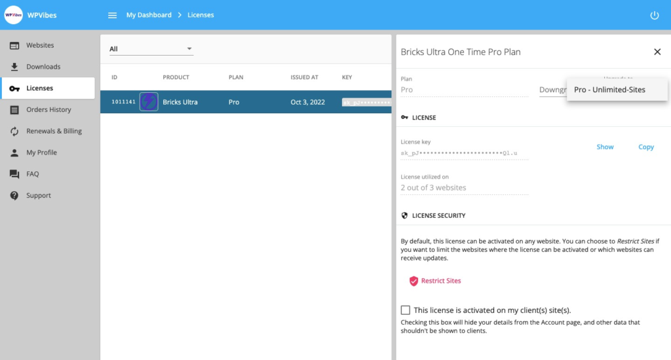Click the License utilized on field
Image resolution: width=671 pixels, height=360 pixels.
[x=465, y=188]
